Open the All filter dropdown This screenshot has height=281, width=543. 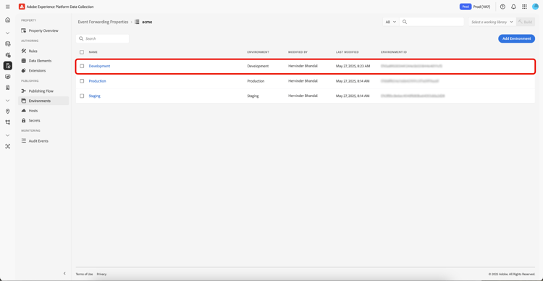pos(391,22)
